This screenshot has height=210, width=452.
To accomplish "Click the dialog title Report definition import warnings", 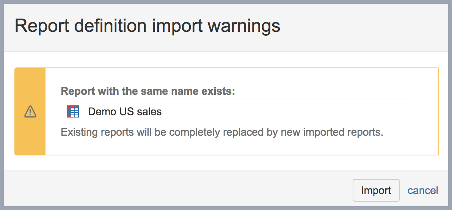I will pos(147,27).
